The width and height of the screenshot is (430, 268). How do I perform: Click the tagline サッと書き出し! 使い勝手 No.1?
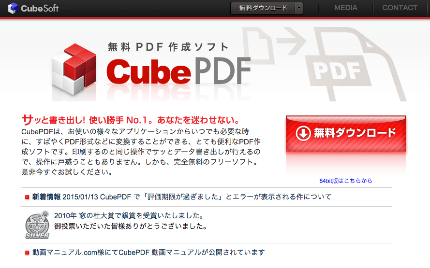pos(131,120)
